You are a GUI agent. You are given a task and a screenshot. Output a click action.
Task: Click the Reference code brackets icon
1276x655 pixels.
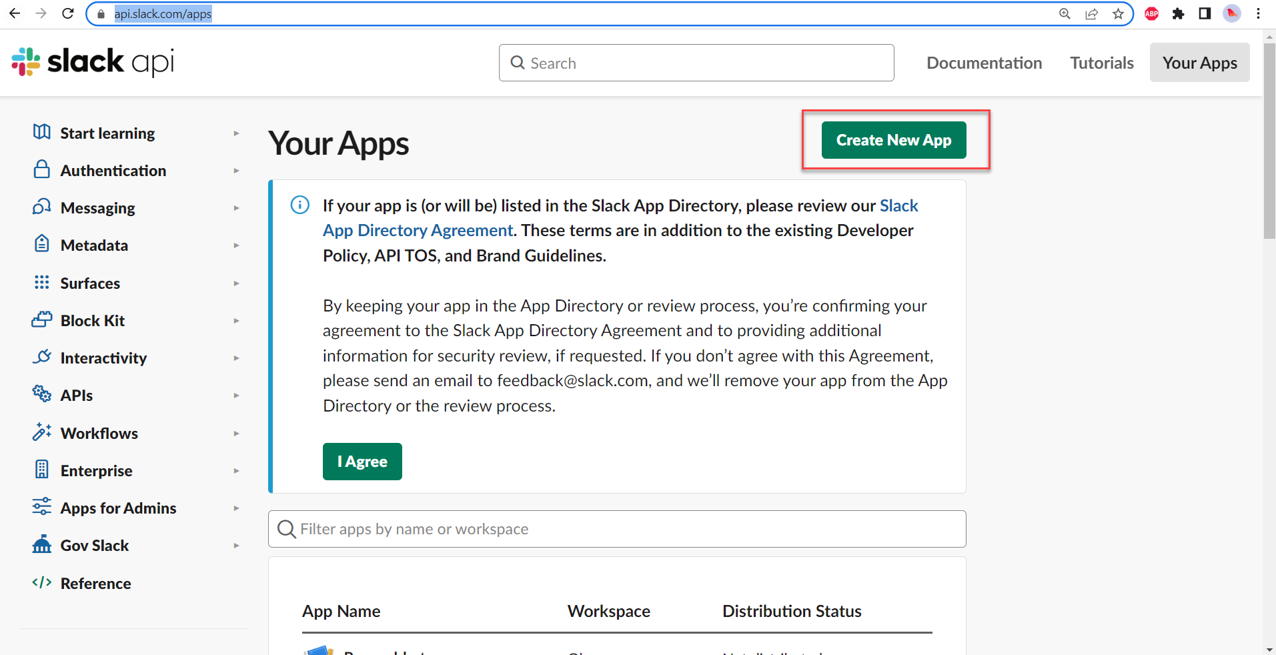[x=41, y=582]
